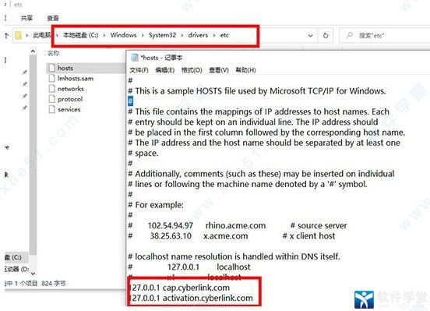This screenshot has width=430, height=311.
Task: Click the text x.acme.com
Action: click(x=226, y=236)
